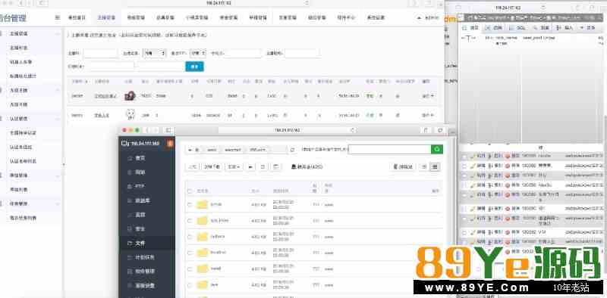
Task: Tick checkbox on phpMyAdmin VM row
Action: (x=464, y=233)
